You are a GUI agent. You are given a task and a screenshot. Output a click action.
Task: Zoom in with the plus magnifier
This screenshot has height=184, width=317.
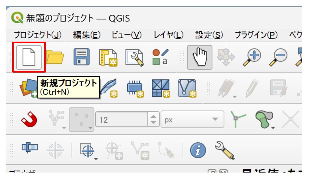(252, 57)
